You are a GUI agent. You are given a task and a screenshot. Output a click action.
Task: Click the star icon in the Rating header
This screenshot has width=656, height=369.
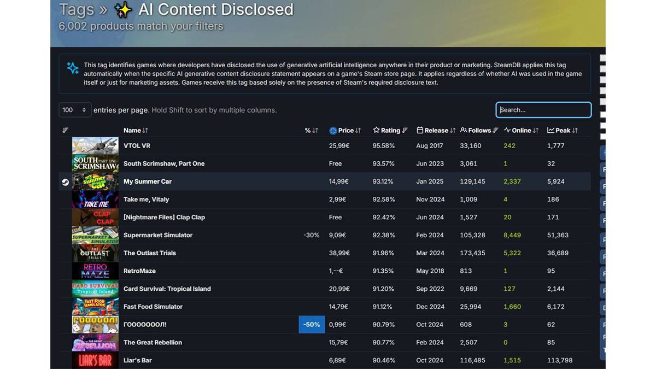tap(376, 130)
